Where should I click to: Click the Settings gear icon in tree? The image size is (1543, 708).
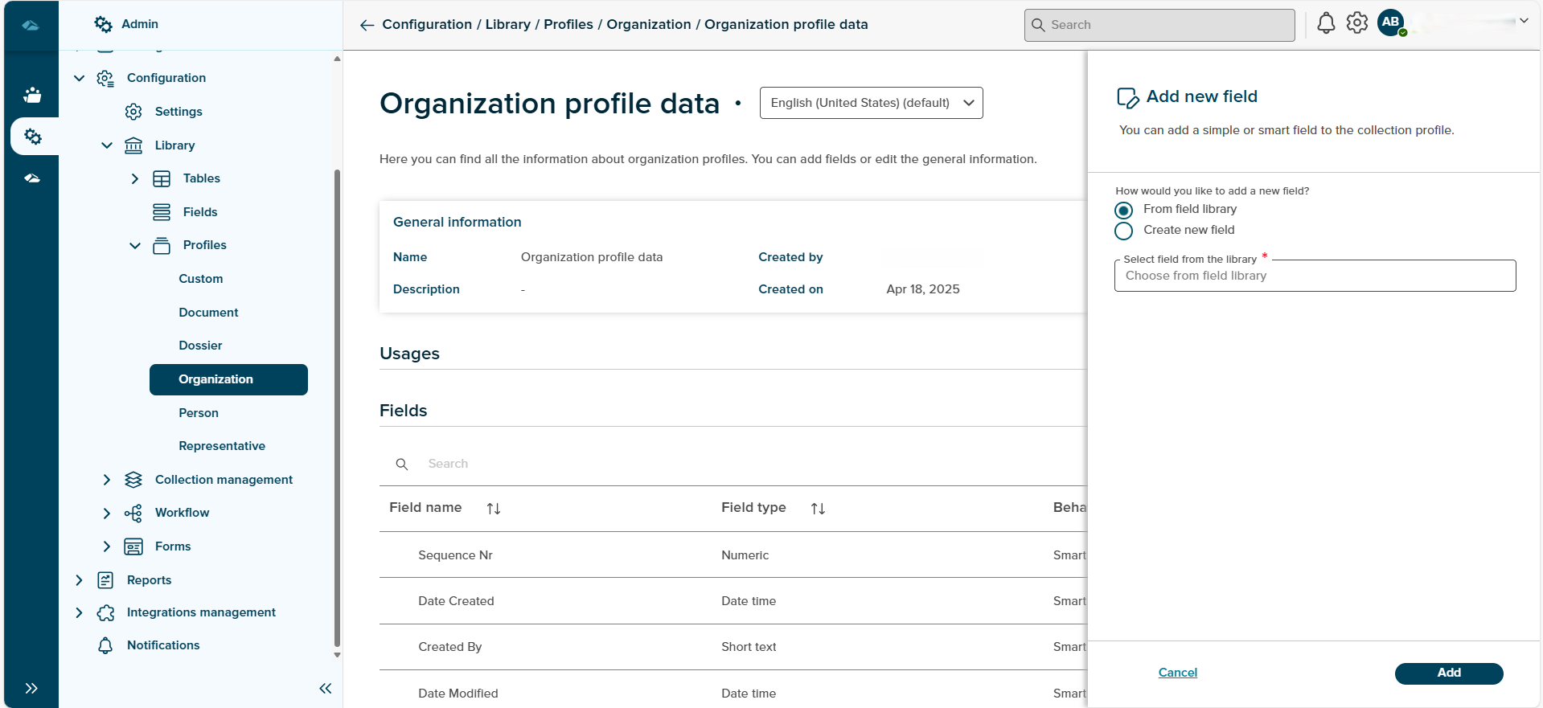[133, 112]
